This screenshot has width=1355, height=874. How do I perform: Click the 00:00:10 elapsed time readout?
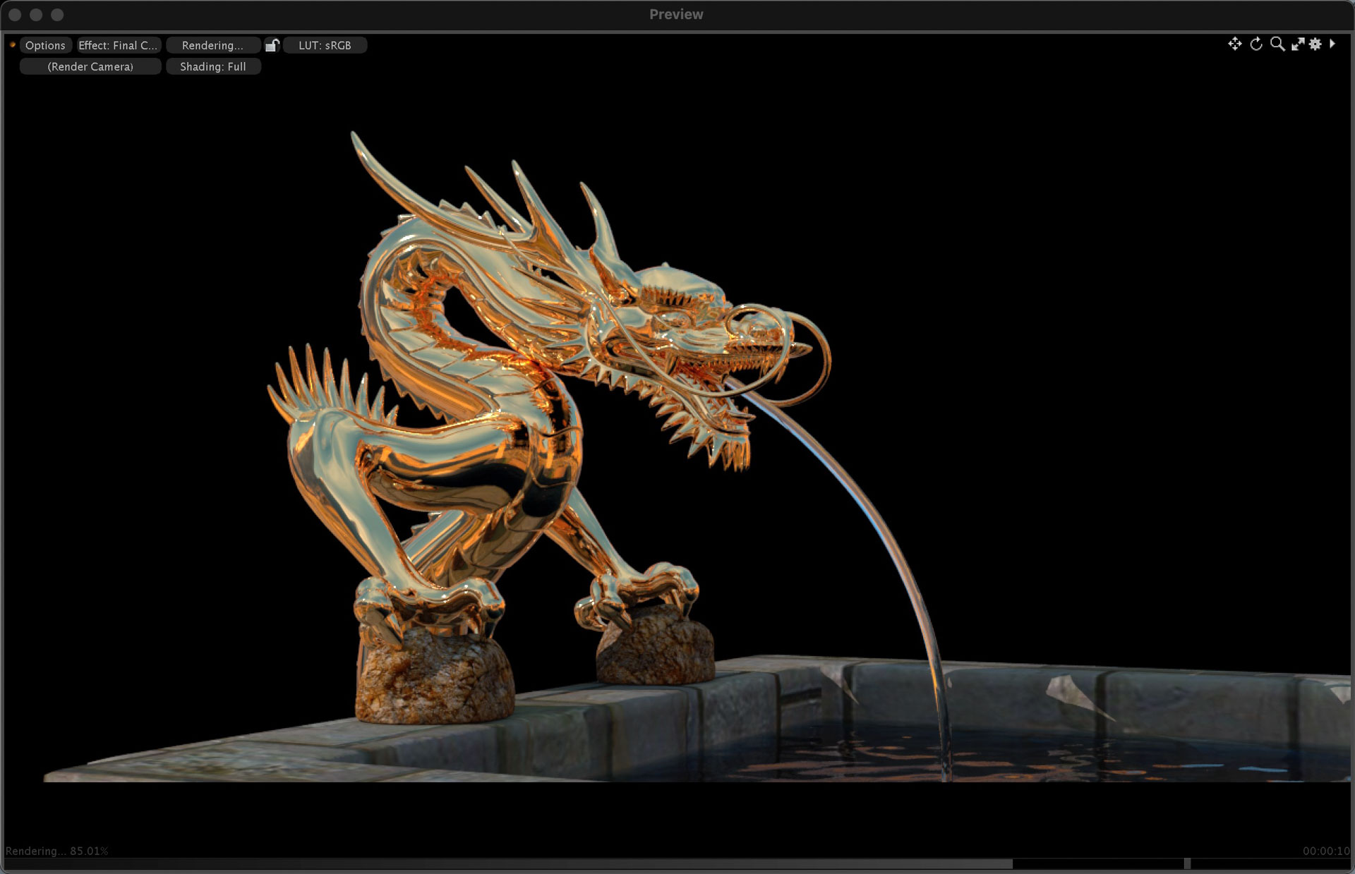click(x=1325, y=851)
